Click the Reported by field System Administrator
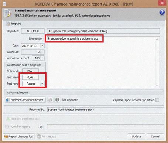Image resolution: width=168 pixels, height=143 pixels. 106,110
